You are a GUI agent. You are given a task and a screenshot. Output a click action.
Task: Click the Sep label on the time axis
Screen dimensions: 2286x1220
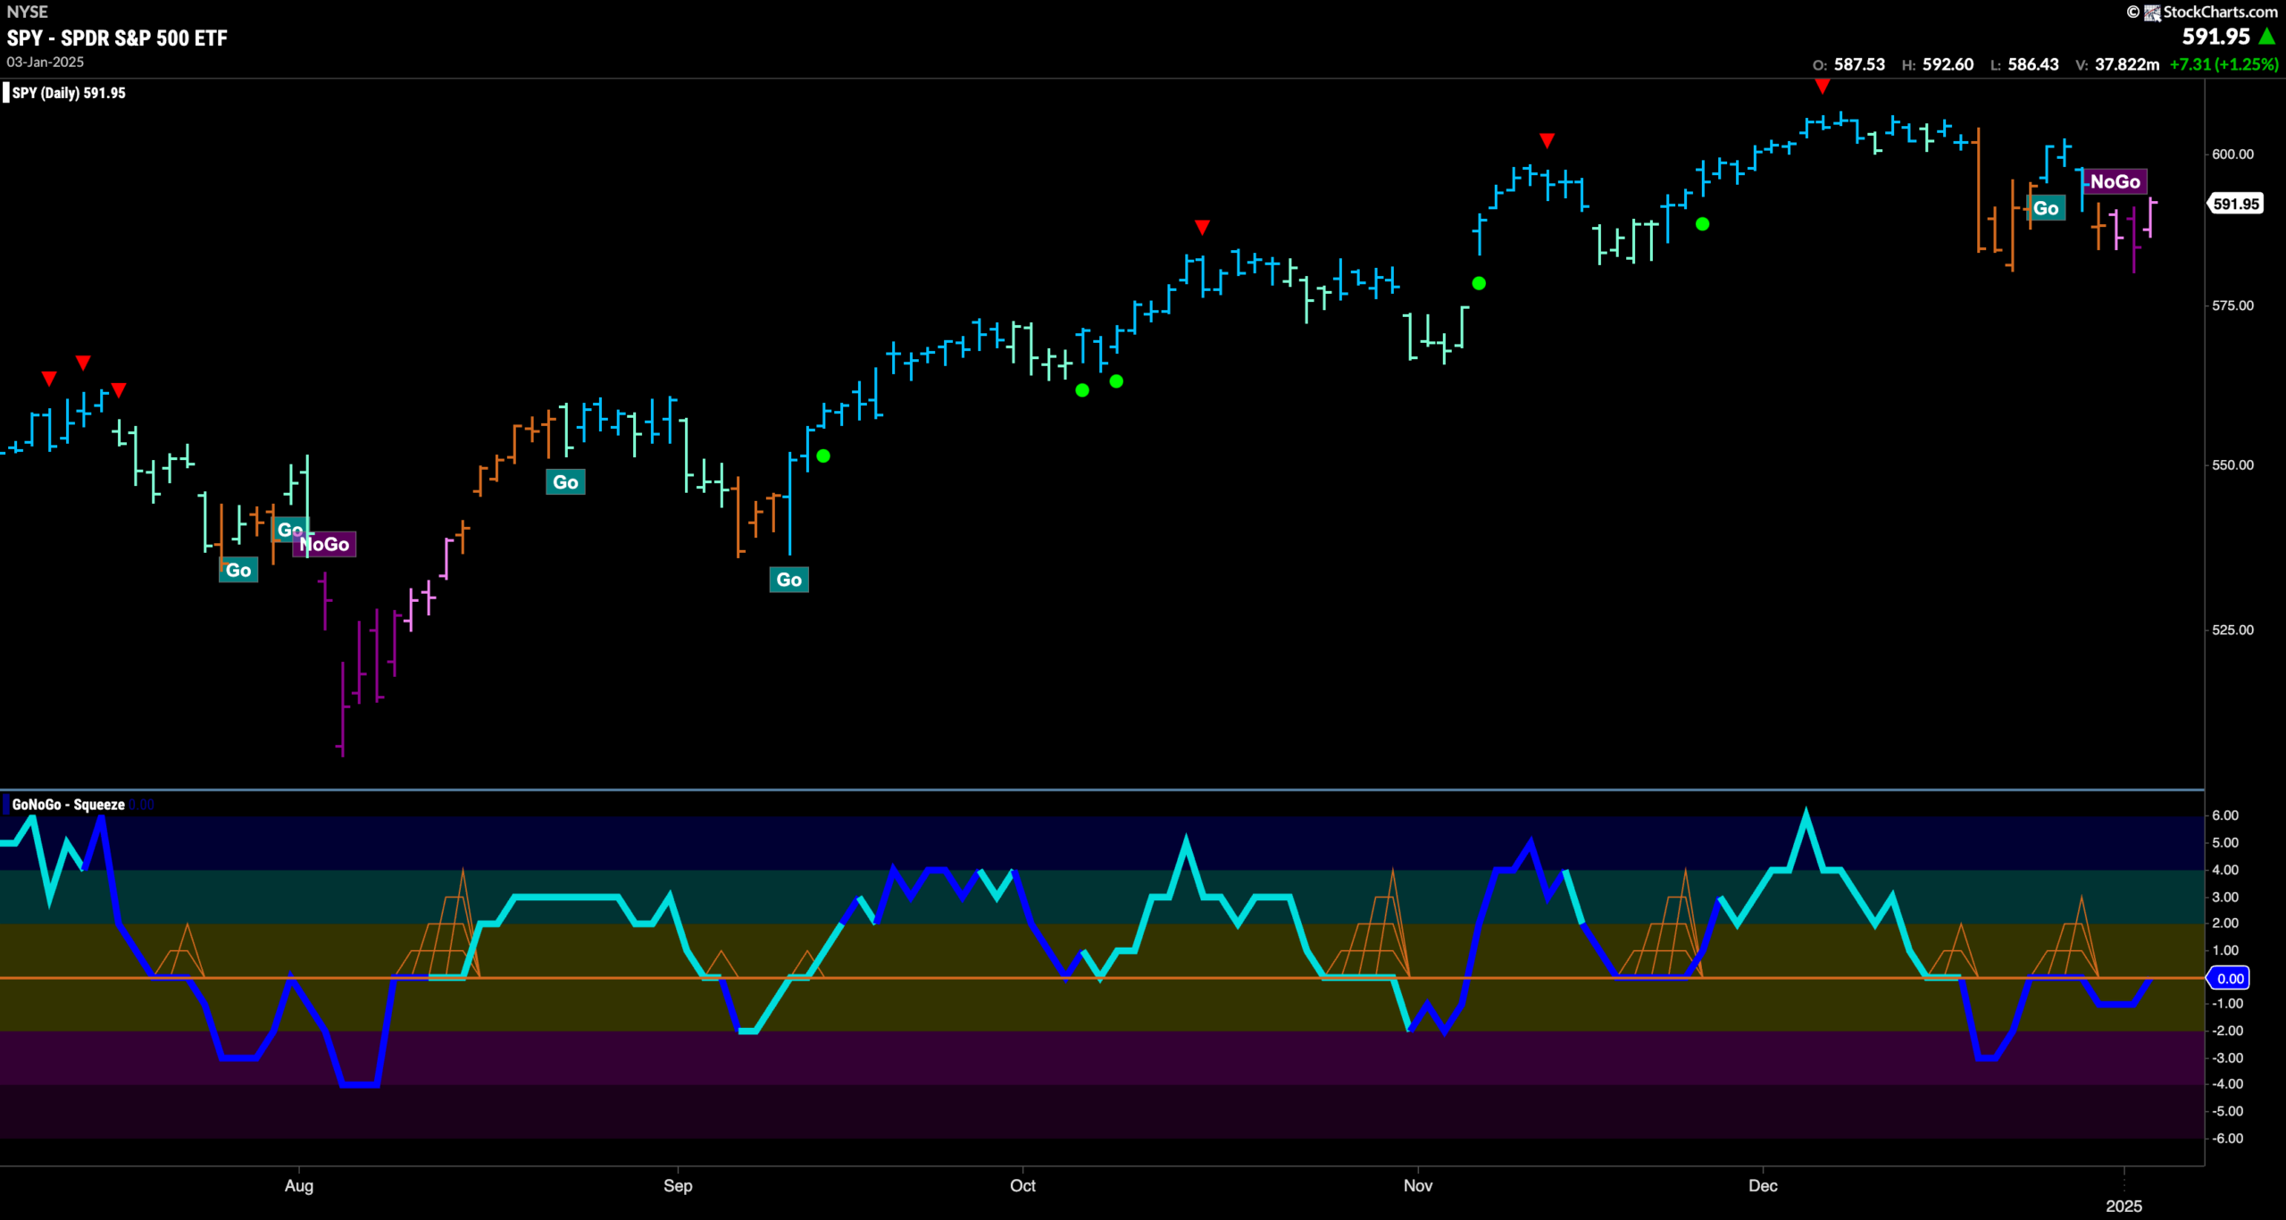pyautogui.click(x=678, y=1186)
